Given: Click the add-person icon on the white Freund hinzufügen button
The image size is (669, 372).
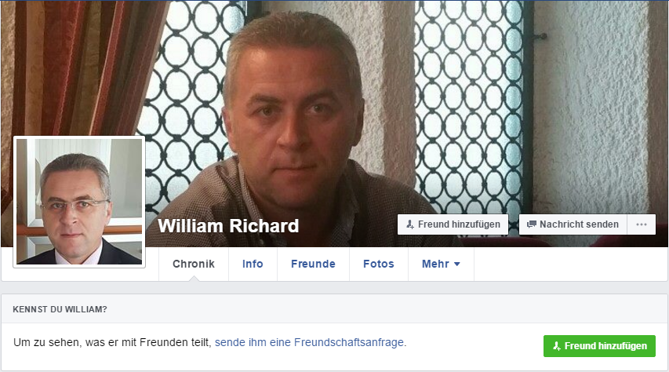Looking at the screenshot, I should (x=410, y=224).
